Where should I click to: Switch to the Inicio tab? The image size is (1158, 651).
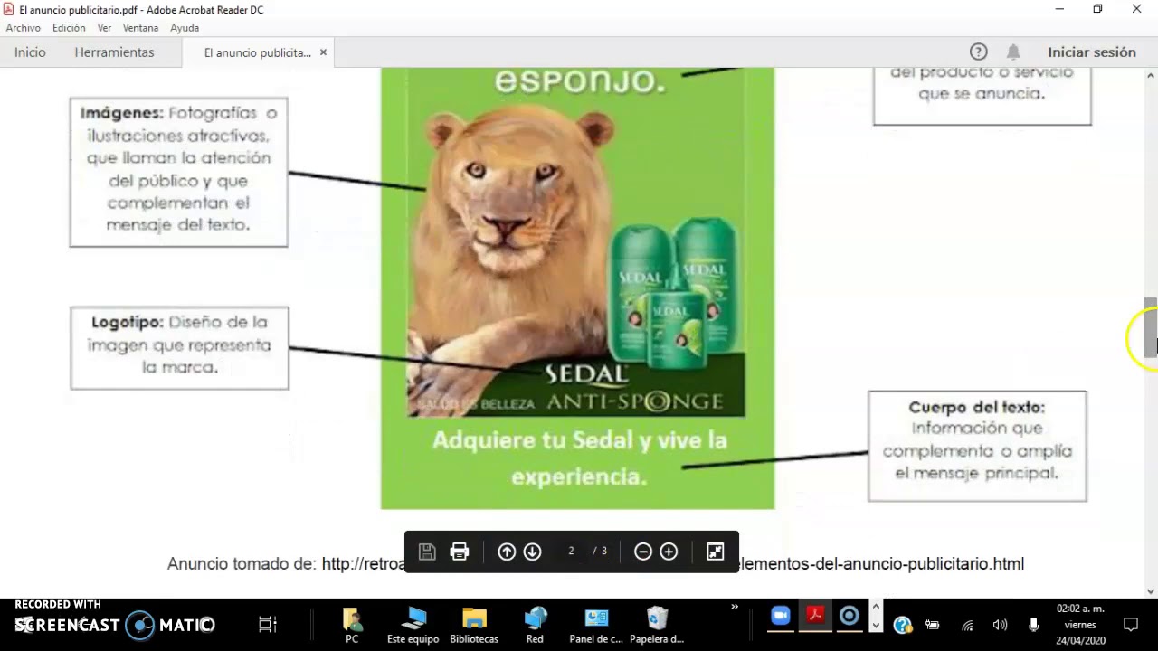(x=30, y=52)
